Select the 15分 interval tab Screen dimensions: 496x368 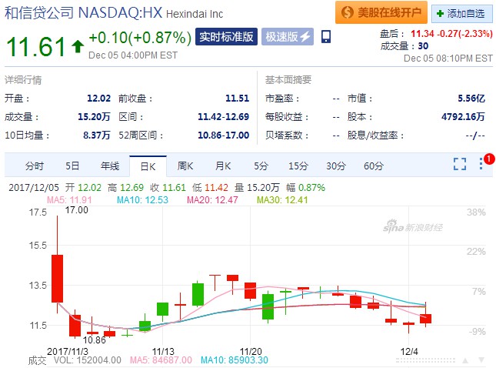[298, 166]
